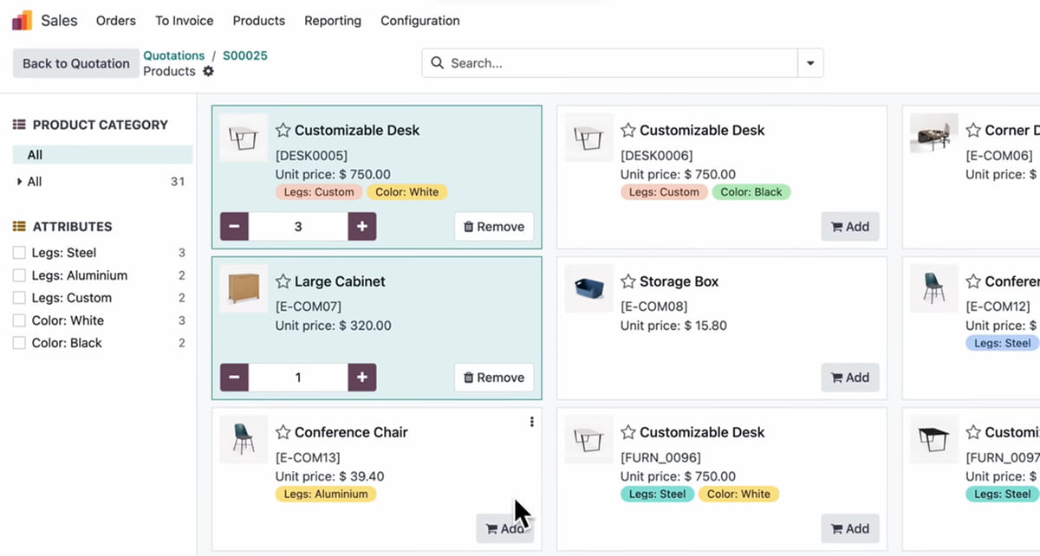Open the Configuration menu
The image size is (1040, 556).
pyautogui.click(x=420, y=20)
